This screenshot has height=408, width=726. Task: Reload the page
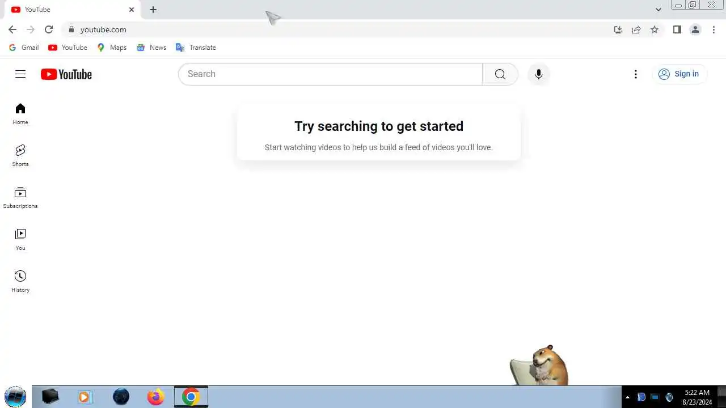pyautogui.click(x=49, y=29)
